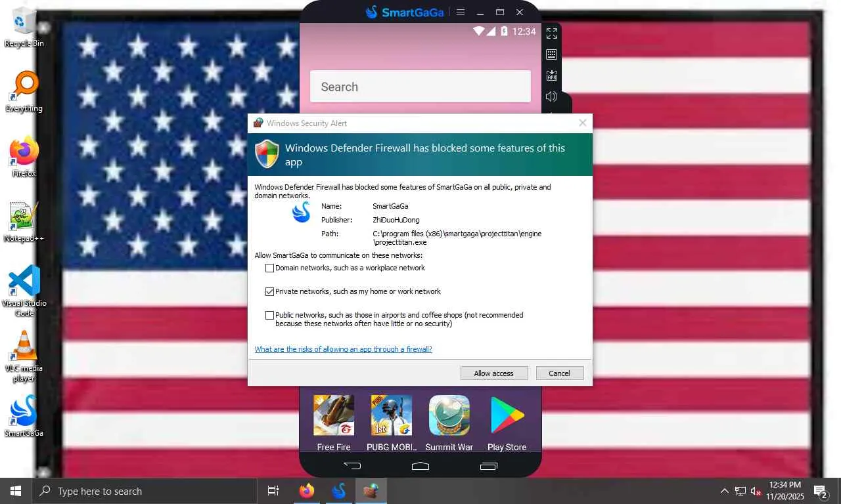Image resolution: width=841 pixels, height=504 pixels.
Task: Click the volume speaker icon in SmartGaGa sidebar
Action: coord(552,96)
